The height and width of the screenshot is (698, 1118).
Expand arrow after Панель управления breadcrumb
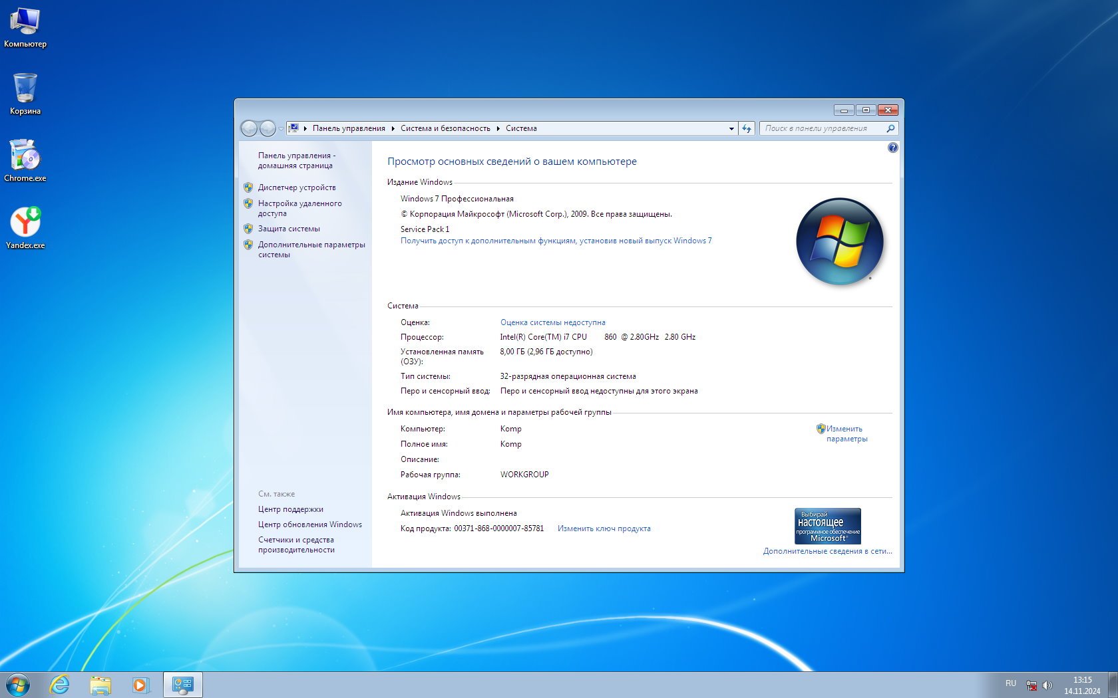click(393, 128)
